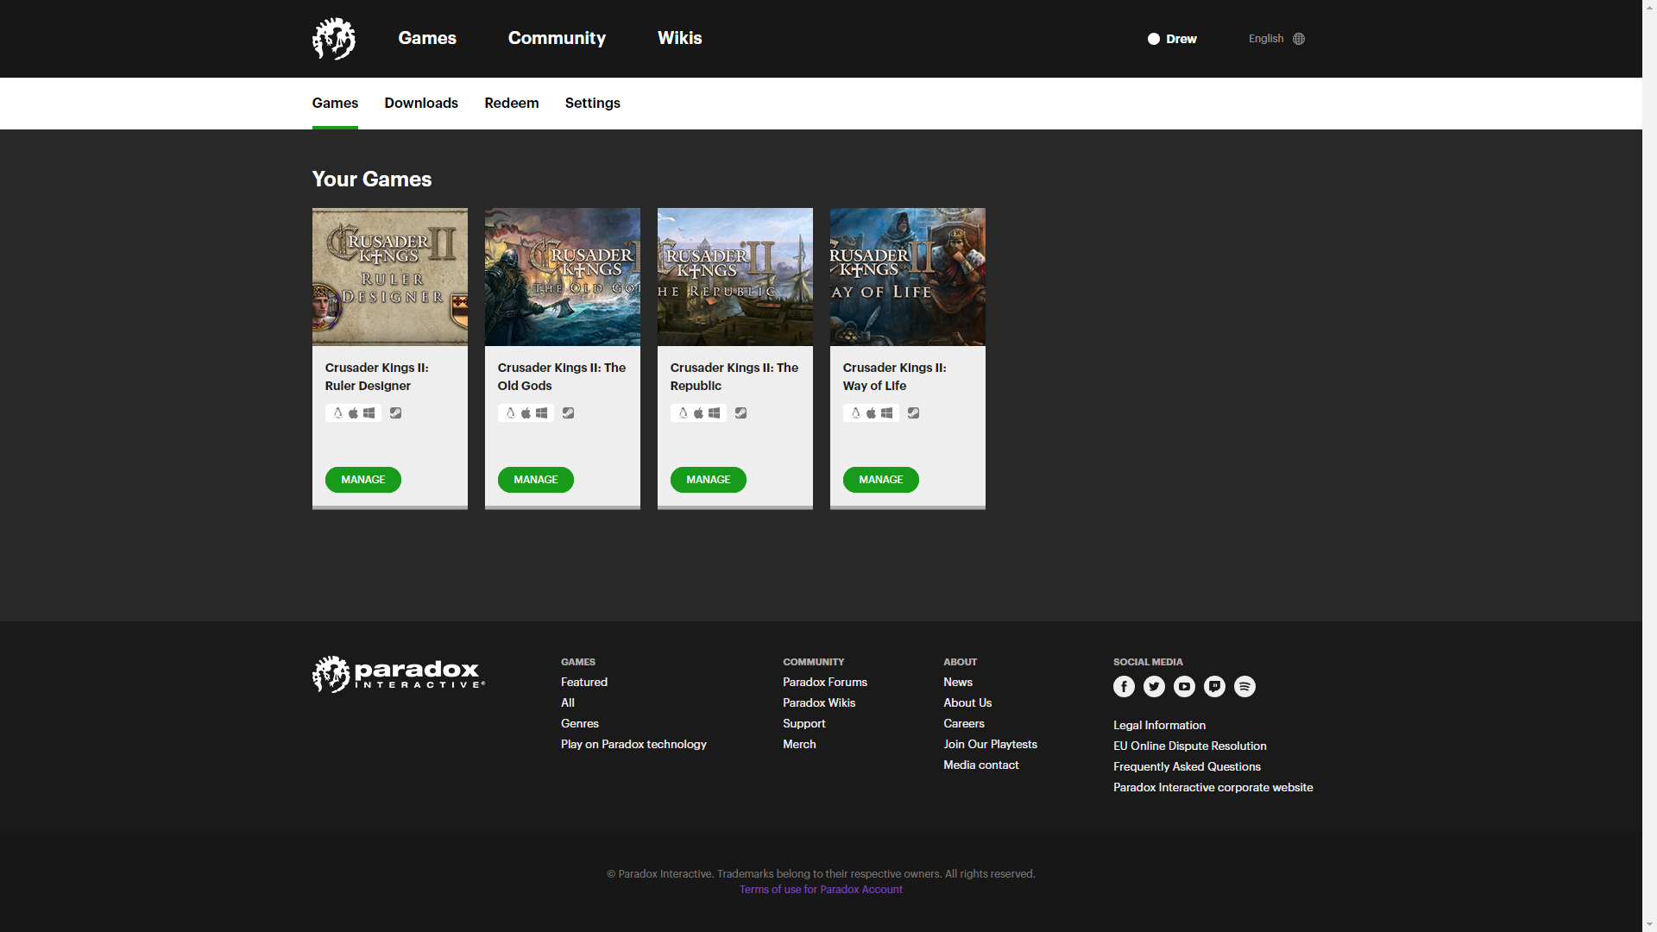
Task: Open the Settings tab
Action: 593,103
